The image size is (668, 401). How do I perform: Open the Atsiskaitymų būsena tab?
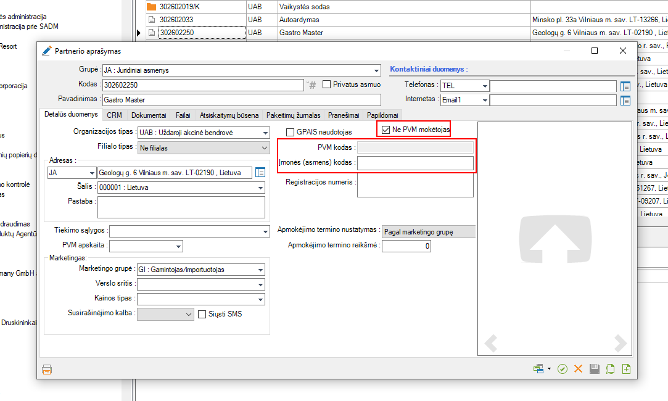click(x=229, y=115)
